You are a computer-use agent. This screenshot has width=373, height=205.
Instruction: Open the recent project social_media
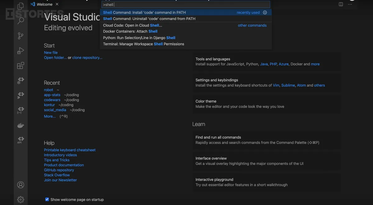click(x=55, y=110)
